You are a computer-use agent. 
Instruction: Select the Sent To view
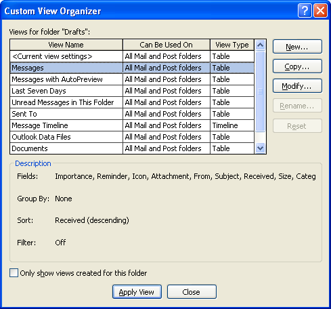pos(132,114)
